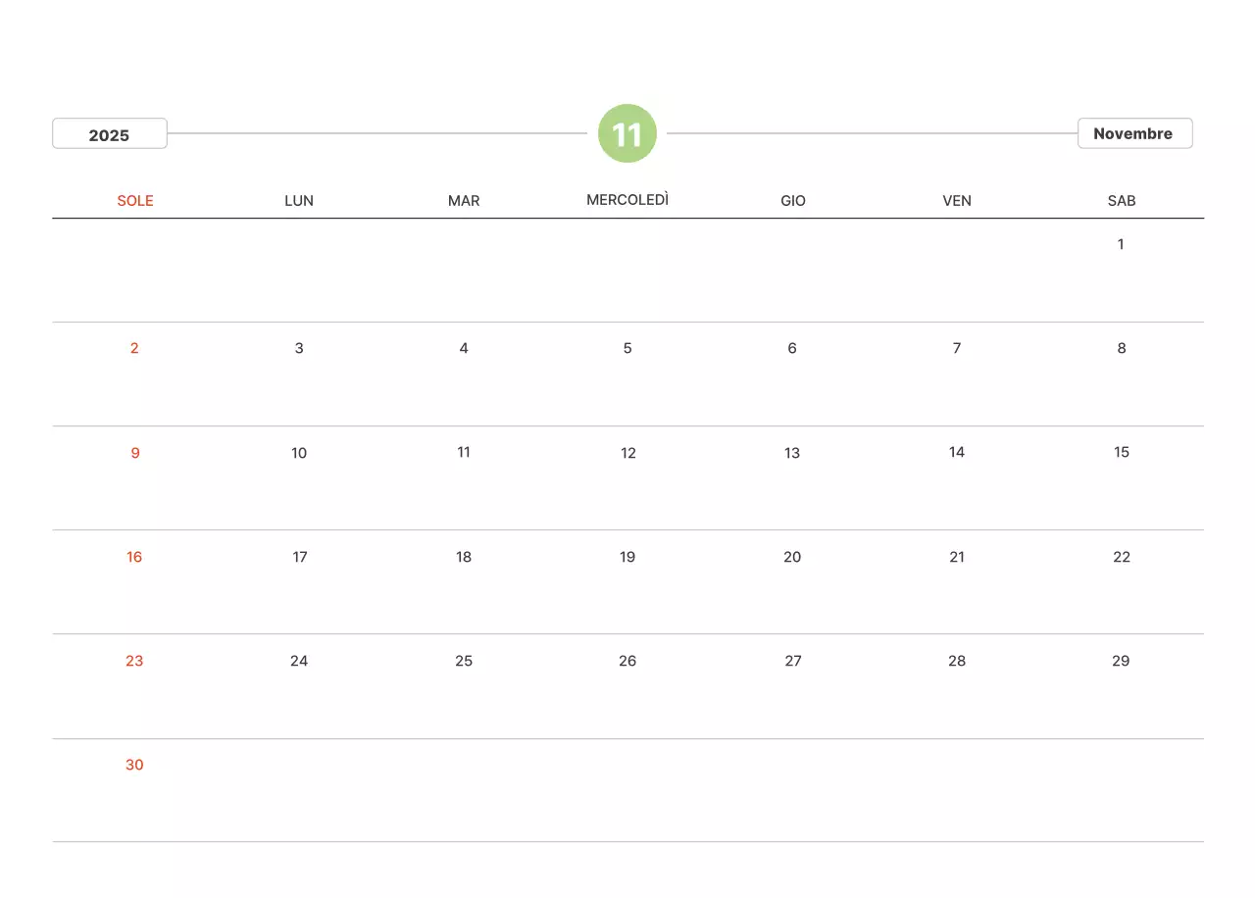Select the MERCOLEDÌ column header
The width and height of the screenshot is (1255, 898).
pyautogui.click(x=627, y=200)
